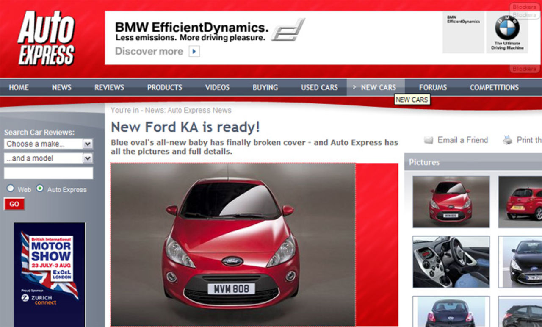The image size is (542, 327).
Task: Open the NEW CARS navigation menu
Action: point(378,87)
